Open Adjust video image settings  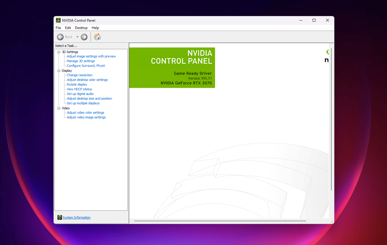point(86,117)
